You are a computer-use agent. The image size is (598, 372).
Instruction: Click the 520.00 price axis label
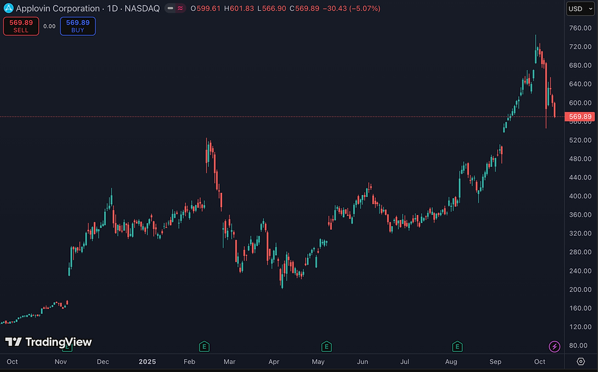pyautogui.click(x=580, y=140)
